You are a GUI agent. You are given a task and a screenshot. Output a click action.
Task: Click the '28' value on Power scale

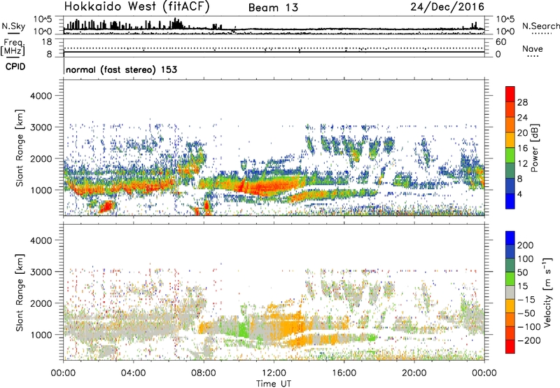tap(522, 102)
